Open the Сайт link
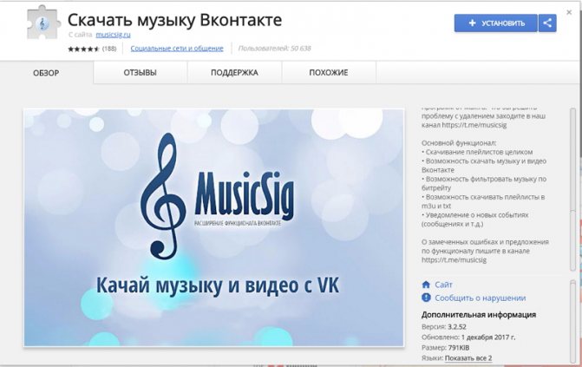 (443, 285)
